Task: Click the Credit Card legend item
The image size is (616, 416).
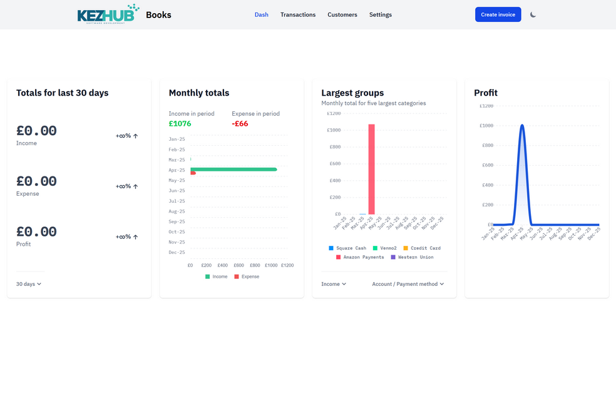Action: tap(421, 248)
